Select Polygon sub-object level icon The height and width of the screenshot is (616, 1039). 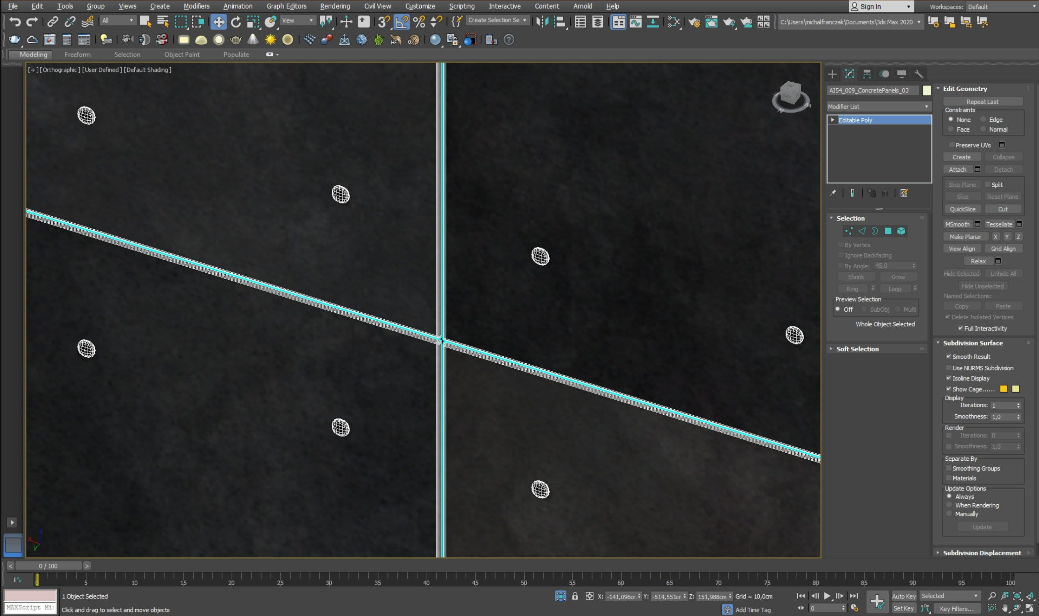click(x=888, y=231)
